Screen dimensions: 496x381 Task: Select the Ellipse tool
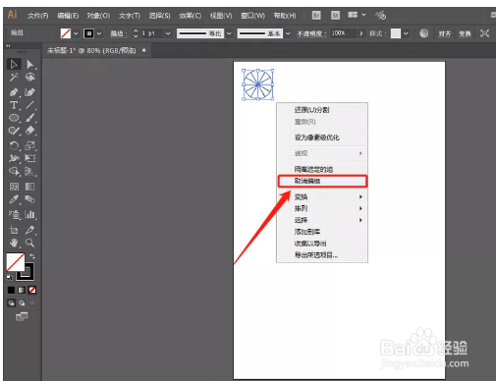tap(14, 118)
